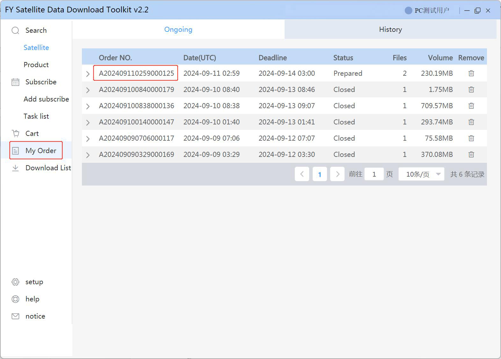Go to next page arrow button

tap(337, 174)
